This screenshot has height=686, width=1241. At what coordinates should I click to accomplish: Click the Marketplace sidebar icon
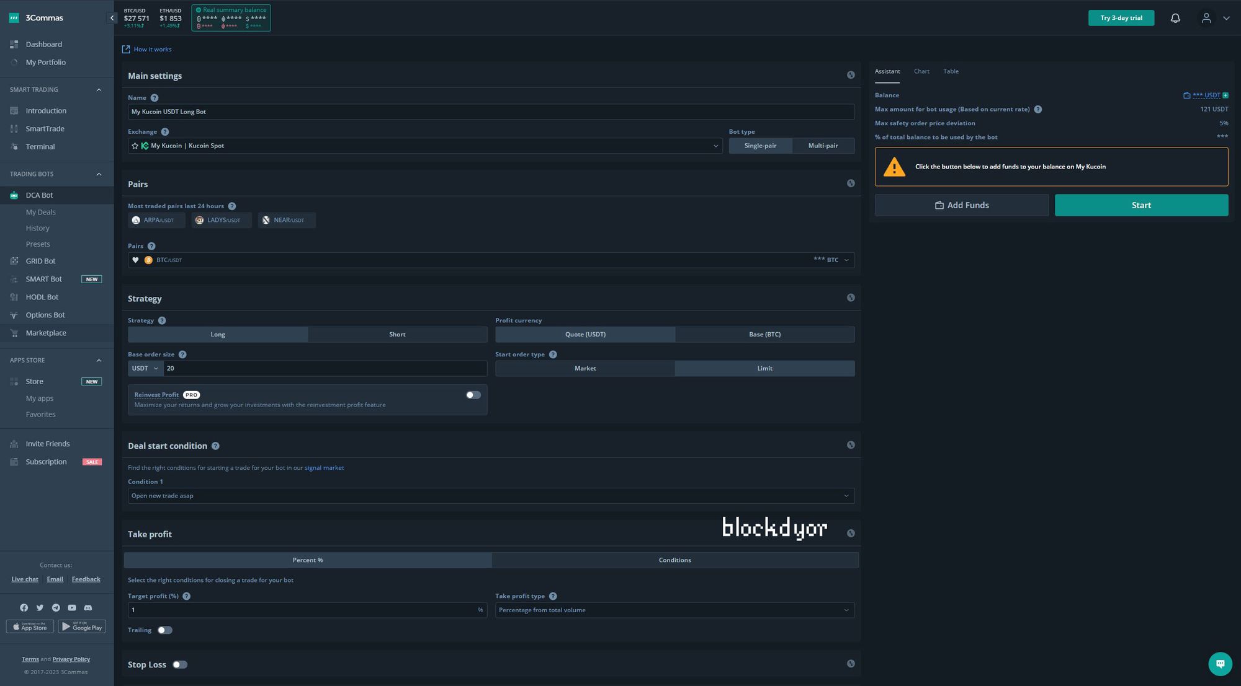[x=14, y=333]
